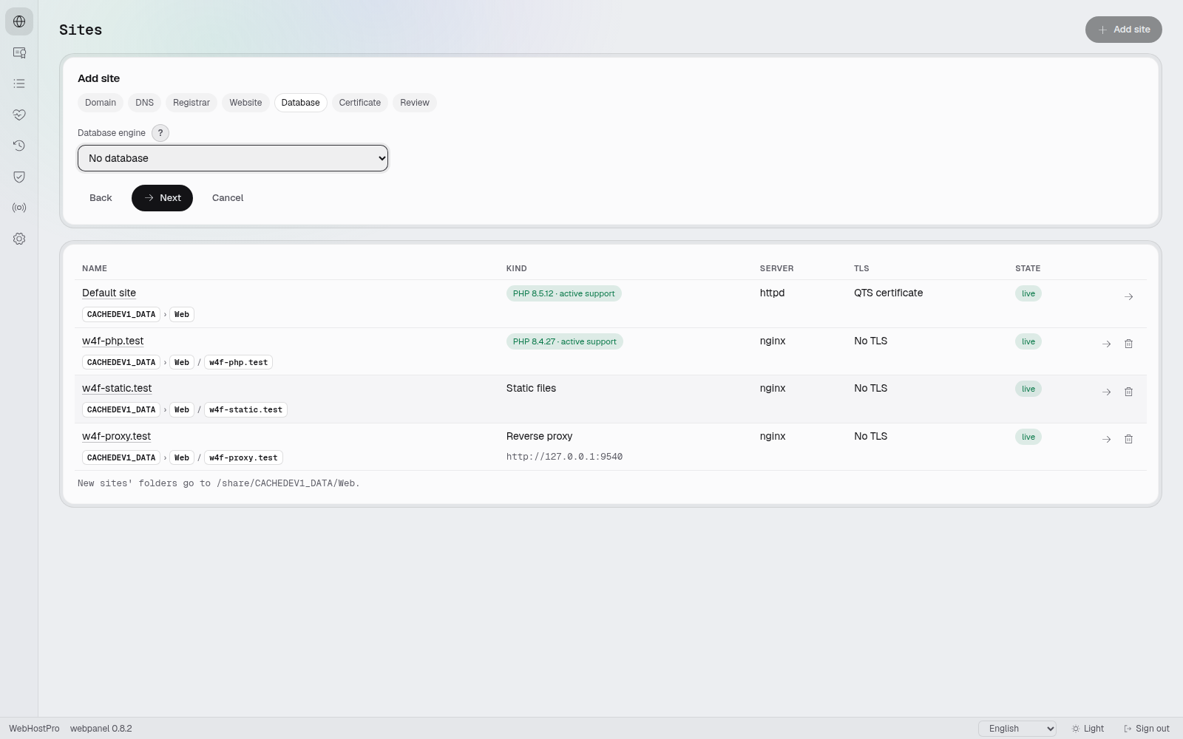Switch to the Domain step tab
Screen dimensions: 1183x739
point(101,103)
